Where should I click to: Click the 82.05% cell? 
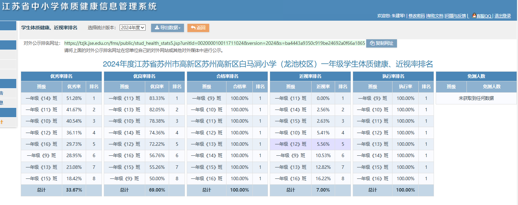pos(157,110)
